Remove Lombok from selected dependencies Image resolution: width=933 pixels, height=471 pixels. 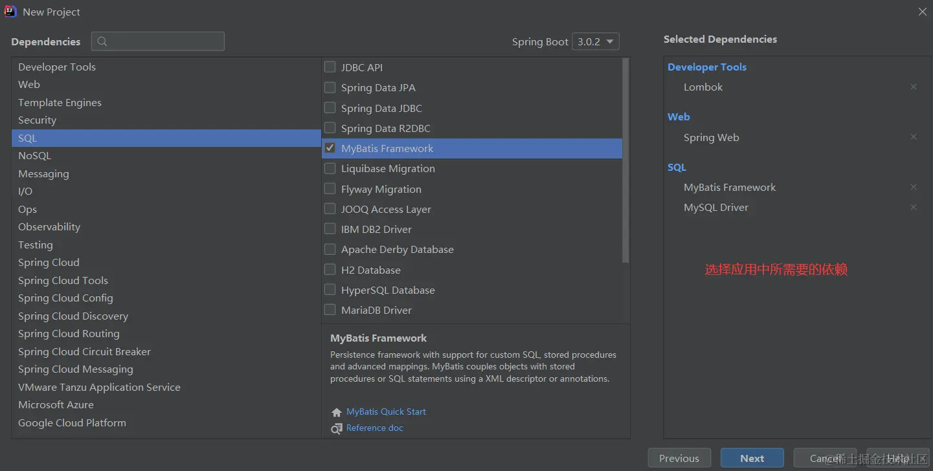(914, 87)
